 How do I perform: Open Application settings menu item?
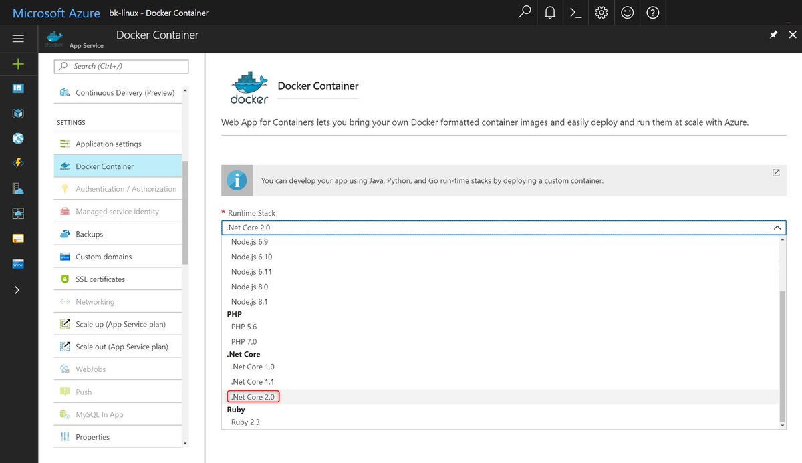[x=118, y=144]
